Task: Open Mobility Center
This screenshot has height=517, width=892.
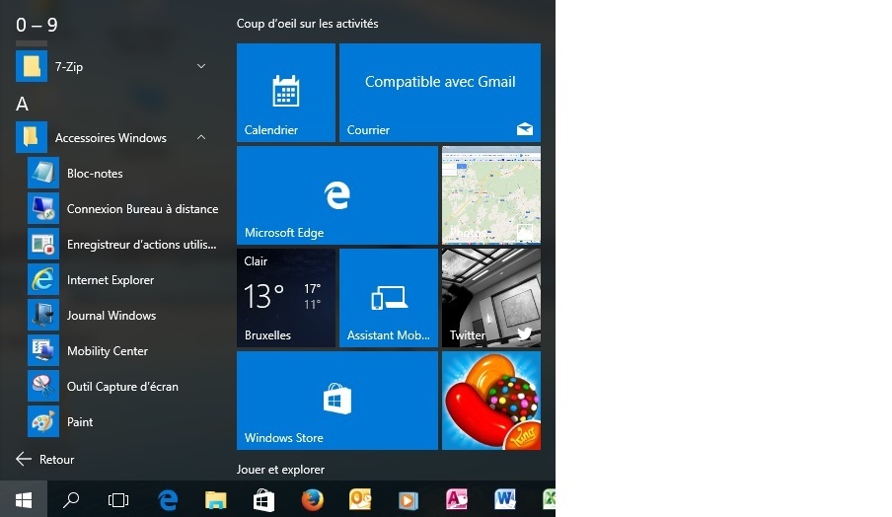Action: tap(123, 351)
